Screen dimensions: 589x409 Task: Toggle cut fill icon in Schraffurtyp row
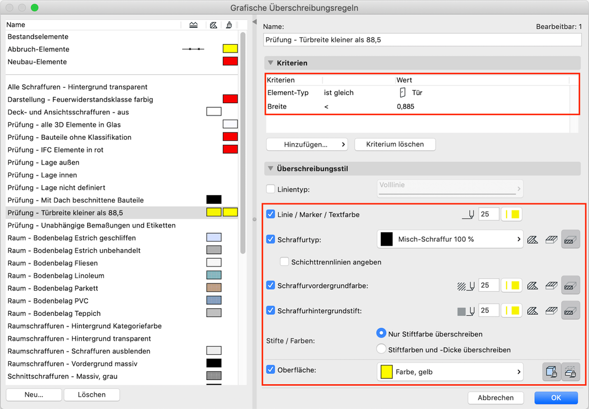point(571,239)
